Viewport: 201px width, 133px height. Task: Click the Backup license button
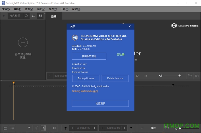86,78
